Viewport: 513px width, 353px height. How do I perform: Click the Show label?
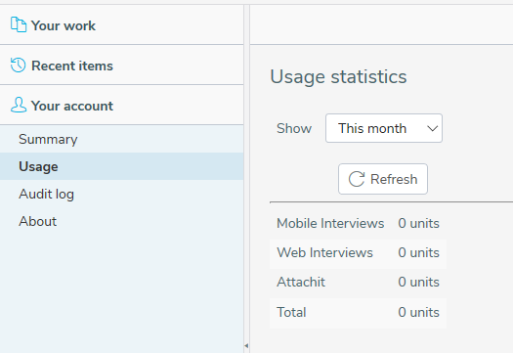click(294, 128)
